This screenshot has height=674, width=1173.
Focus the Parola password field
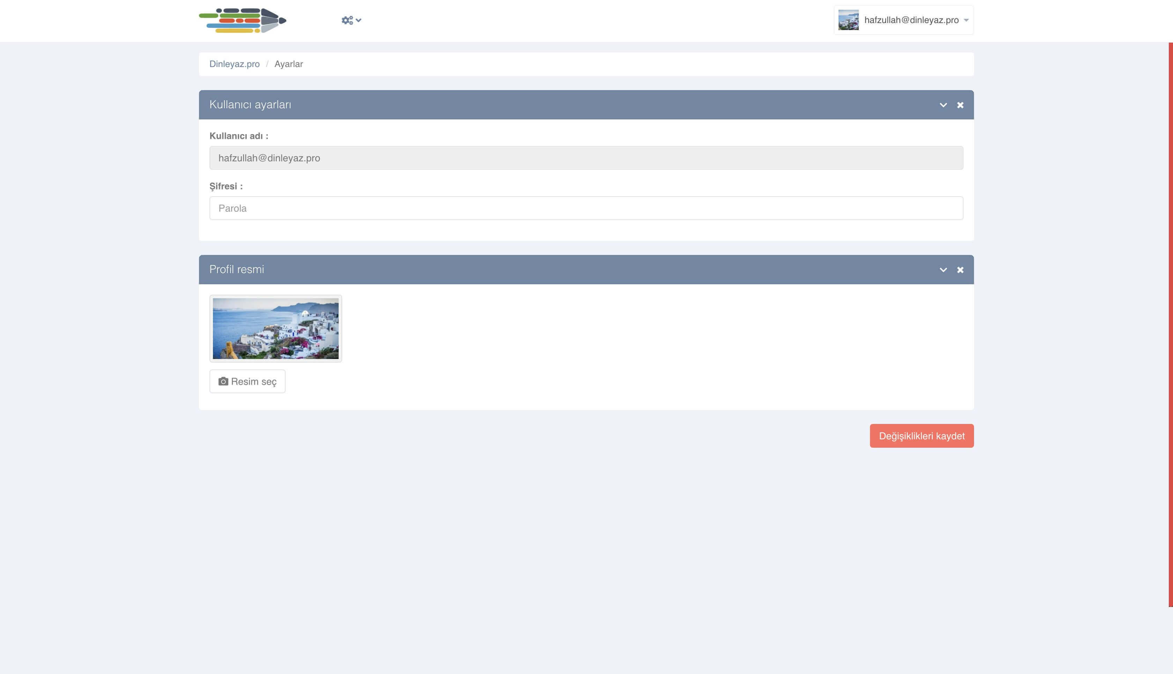pyautogui.click(x=586, y=208)
